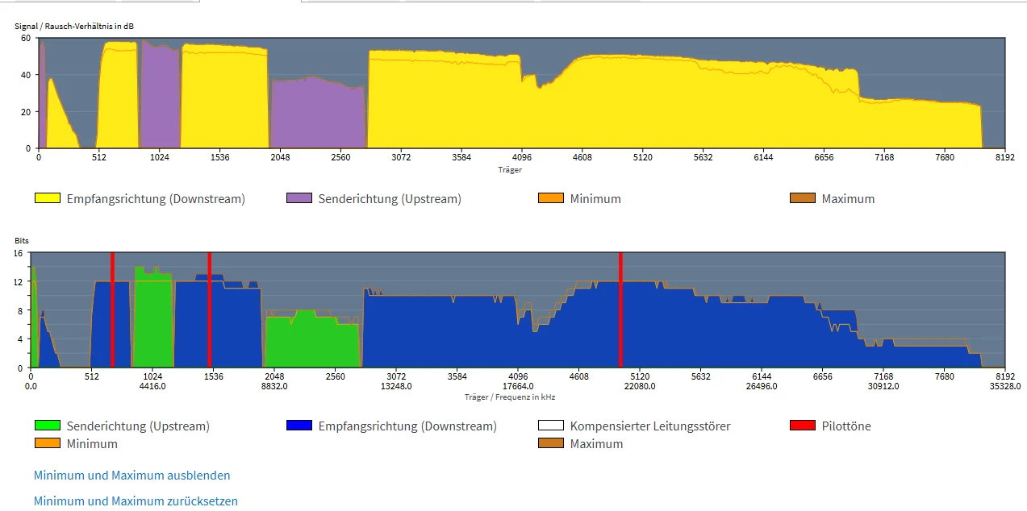
Task: Click green Senderichtung (Upstream) swatch in bits legend
Action: pos(48,426)
